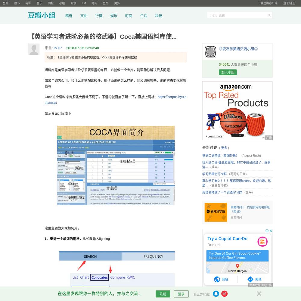Open the 豆瓣 top menu item
Viewport: 301px width, 301px height.
tap(6, 3)
